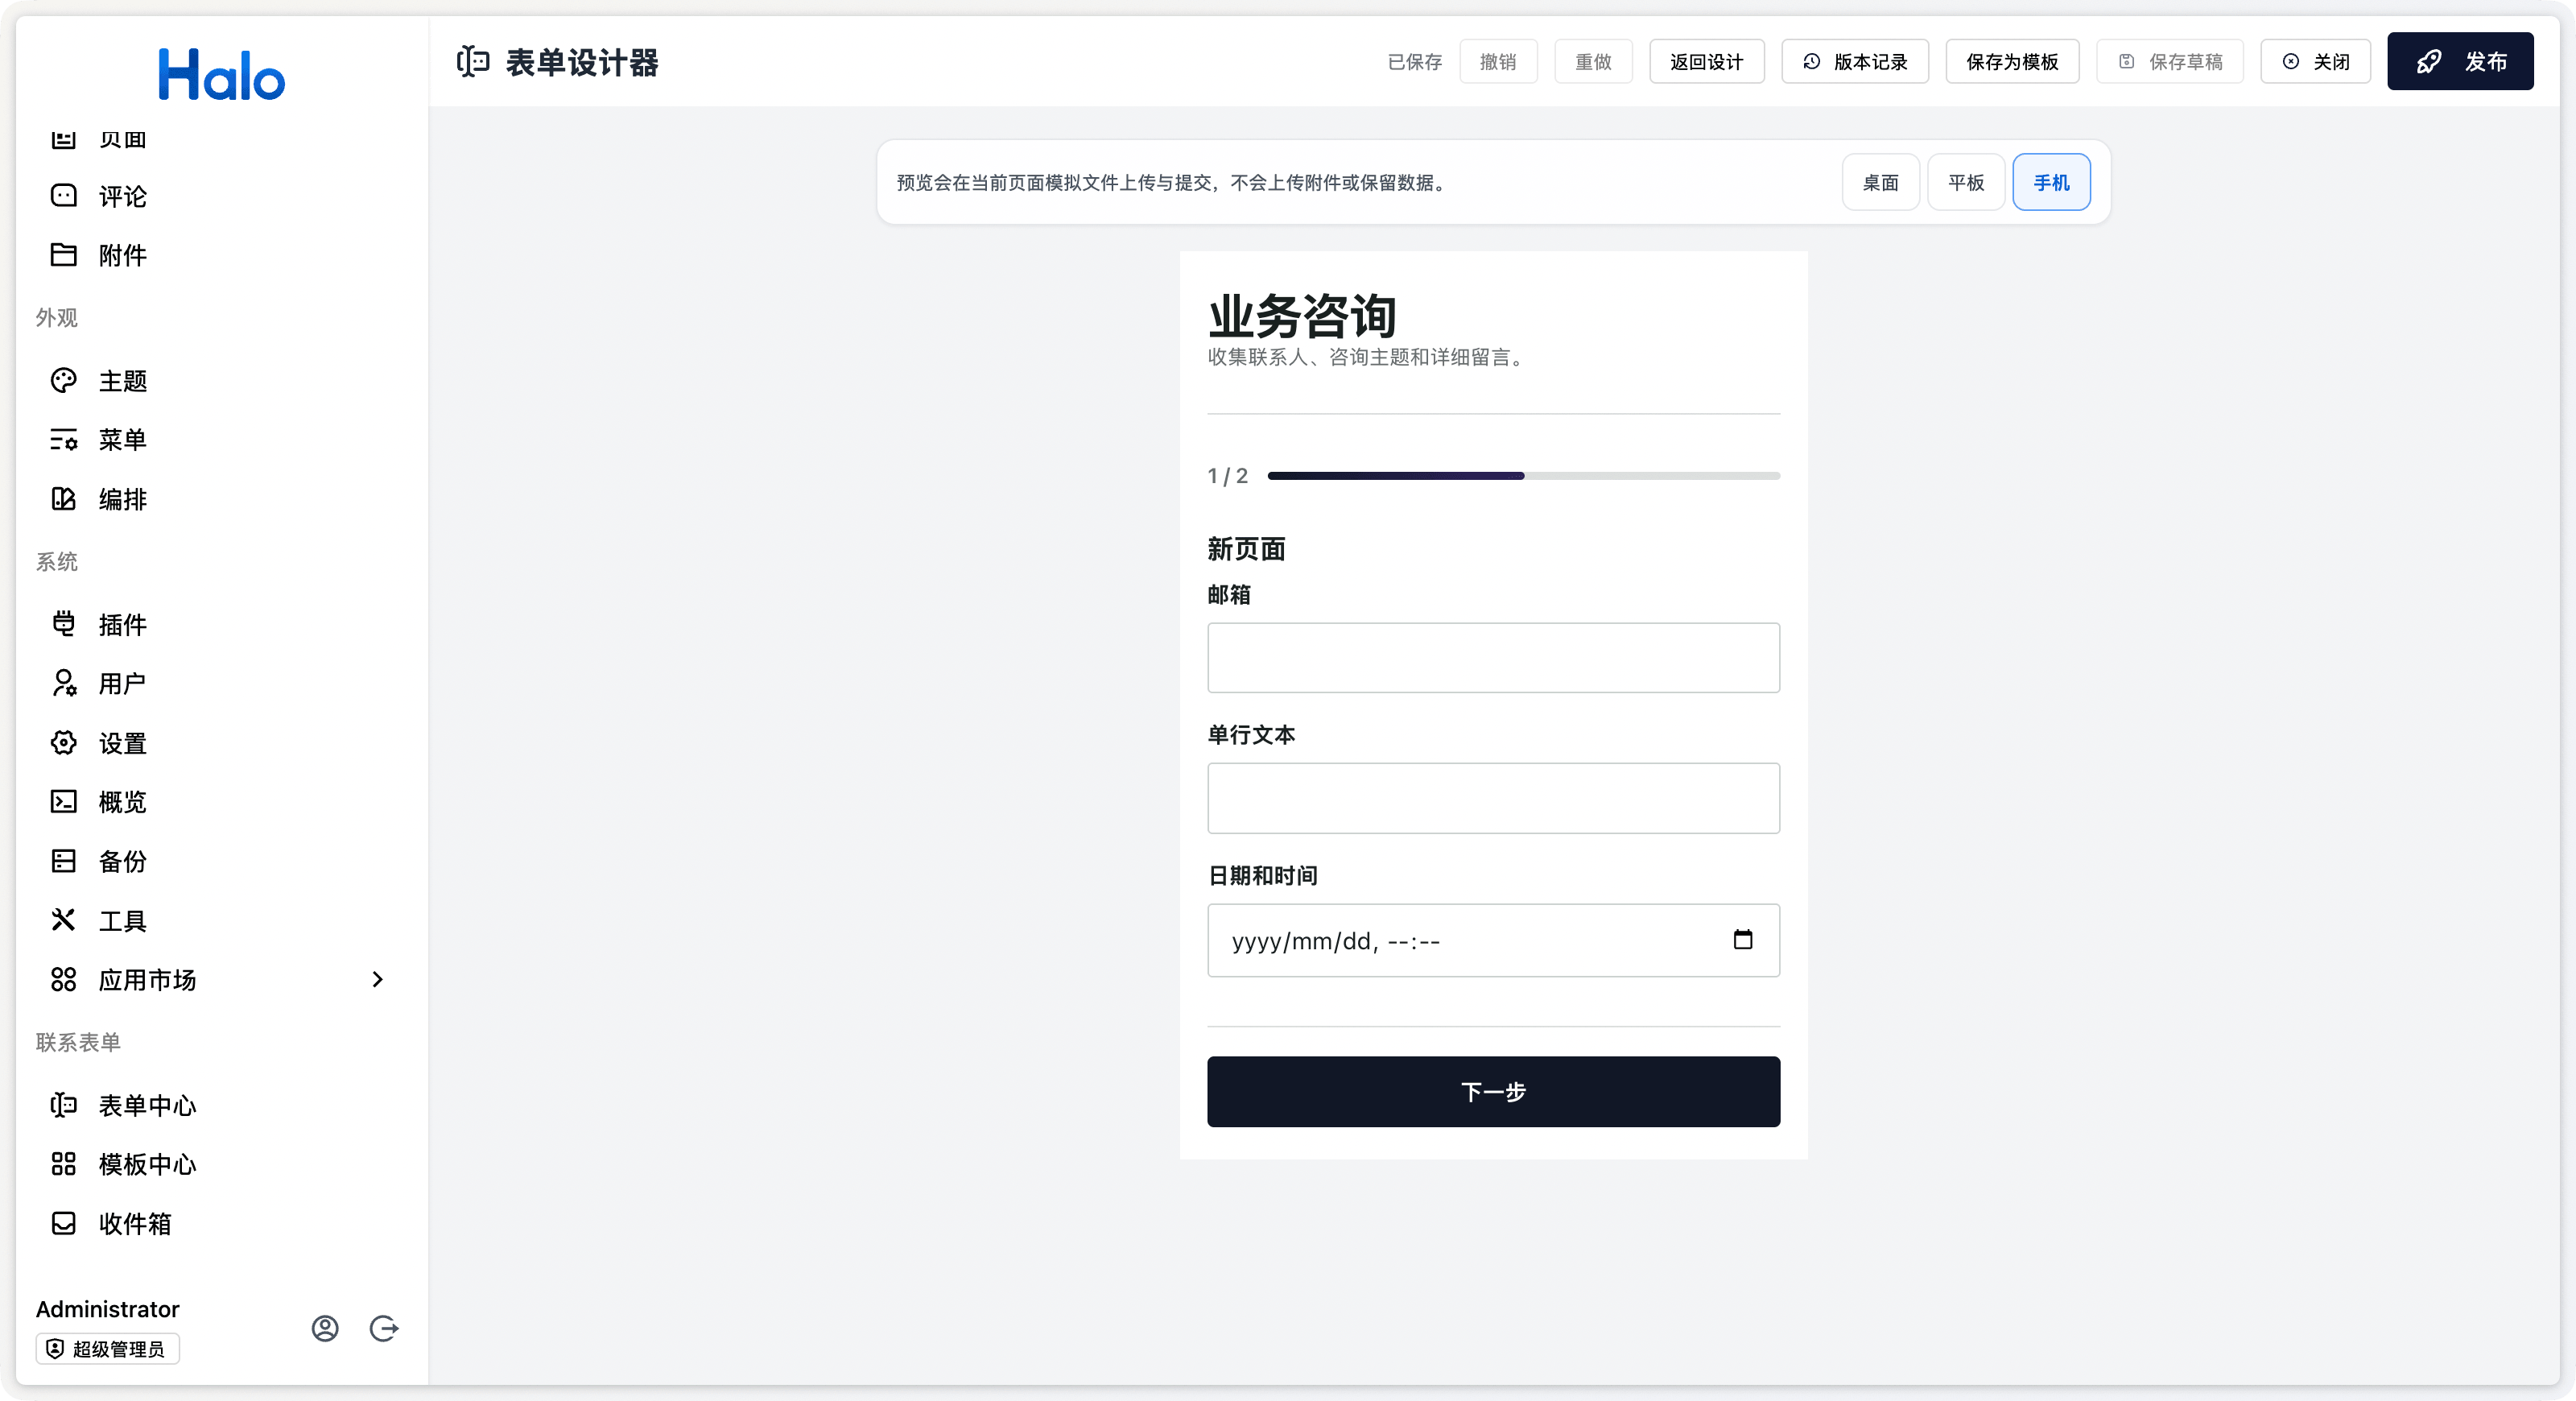Image resolution: width=2576 pixels, height=1401 pixels.
Task: Open the 附件 folder icon
Action: pos(63,255)
